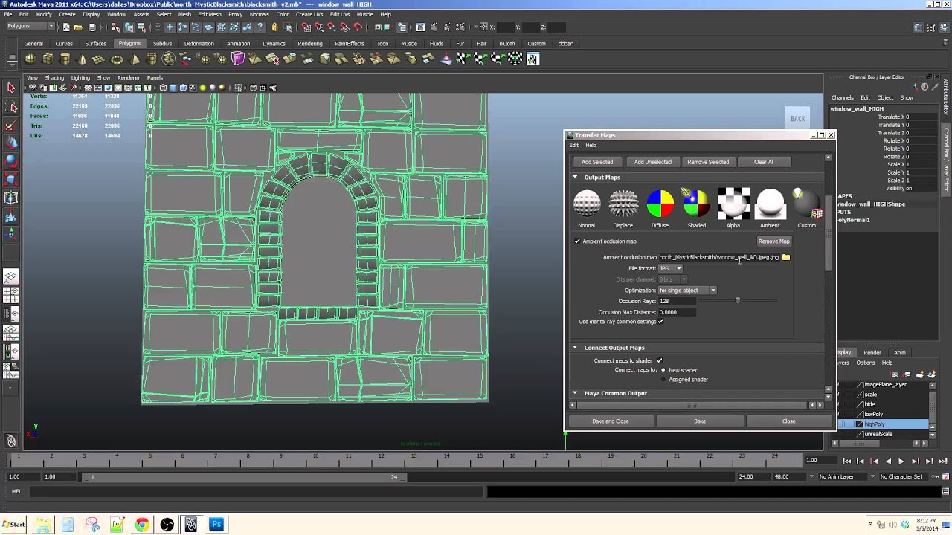Browse for ambient occlusion map file folder
The height and width of the screenshot is (535, 952).
(x=786, y=257)
